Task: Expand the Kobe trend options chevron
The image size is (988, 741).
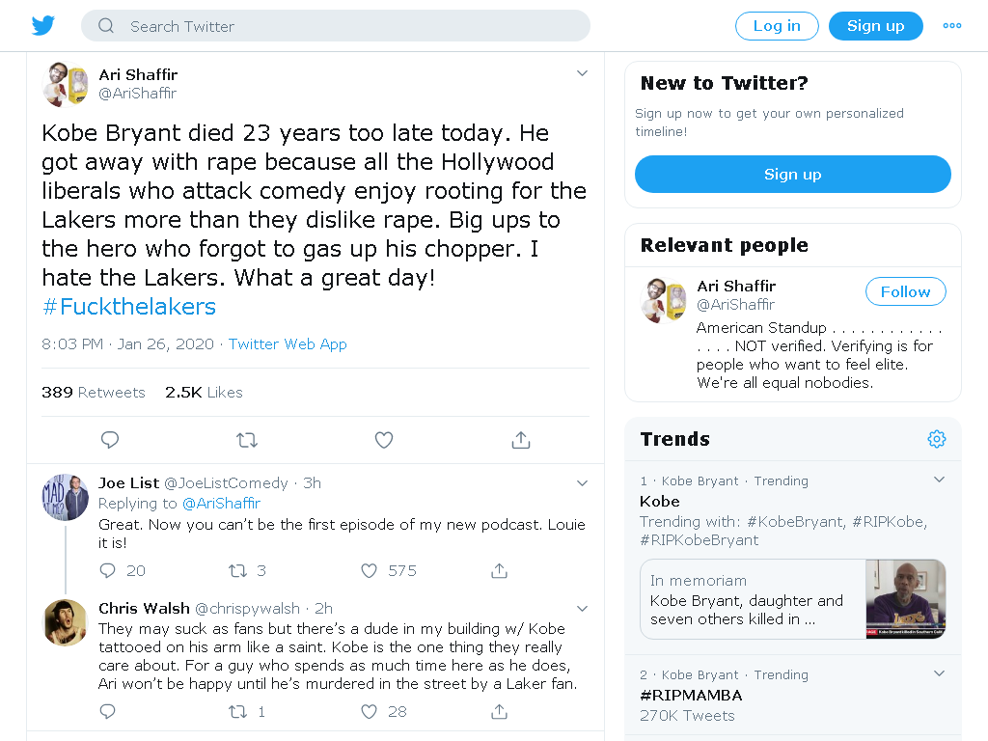Action: click(939, 480)
